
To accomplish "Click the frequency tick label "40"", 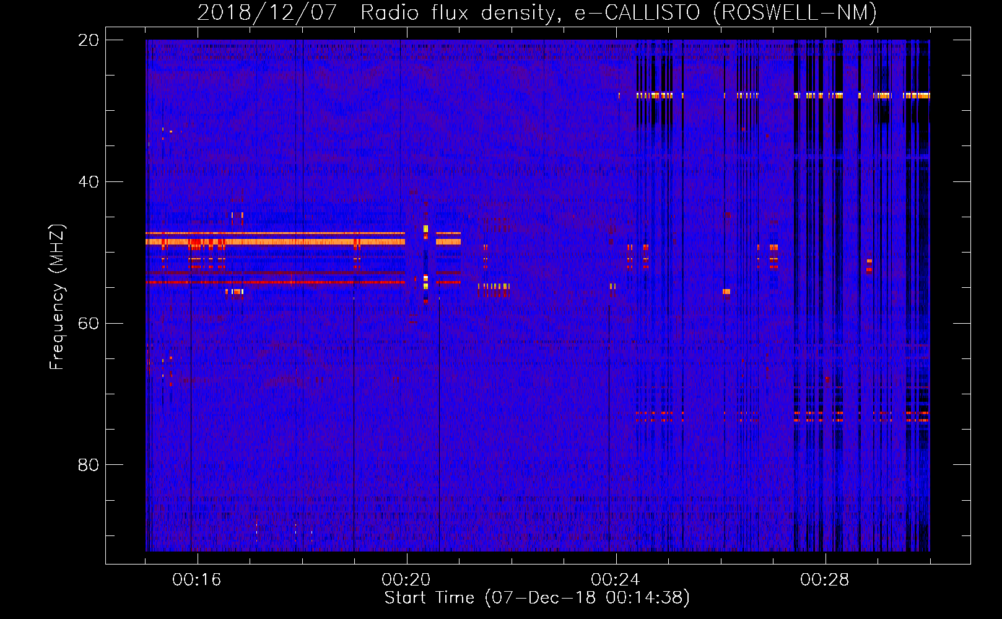I will [x=89, y=182].
